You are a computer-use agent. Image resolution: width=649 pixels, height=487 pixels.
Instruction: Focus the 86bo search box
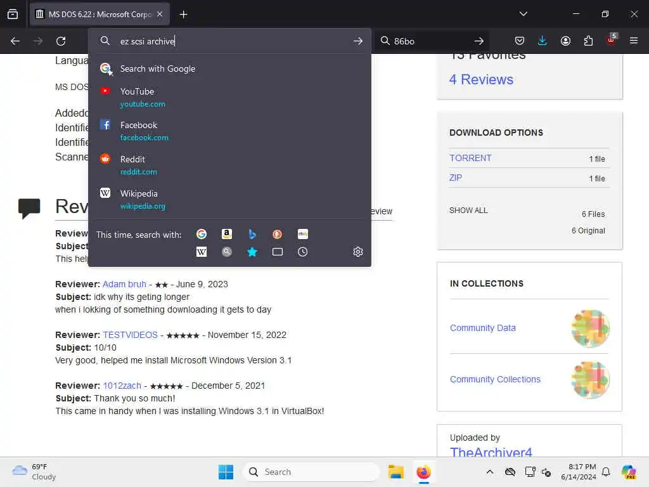click(x=430, y=41)
